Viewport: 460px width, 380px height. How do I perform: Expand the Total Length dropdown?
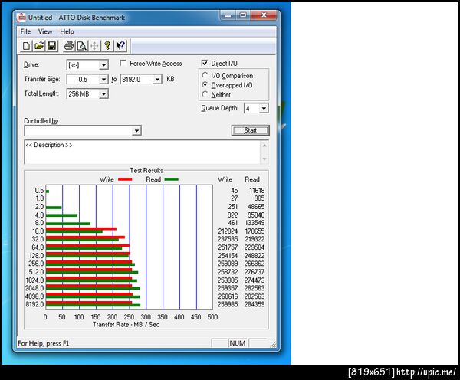pyautogui.click(x=103, y=93)
